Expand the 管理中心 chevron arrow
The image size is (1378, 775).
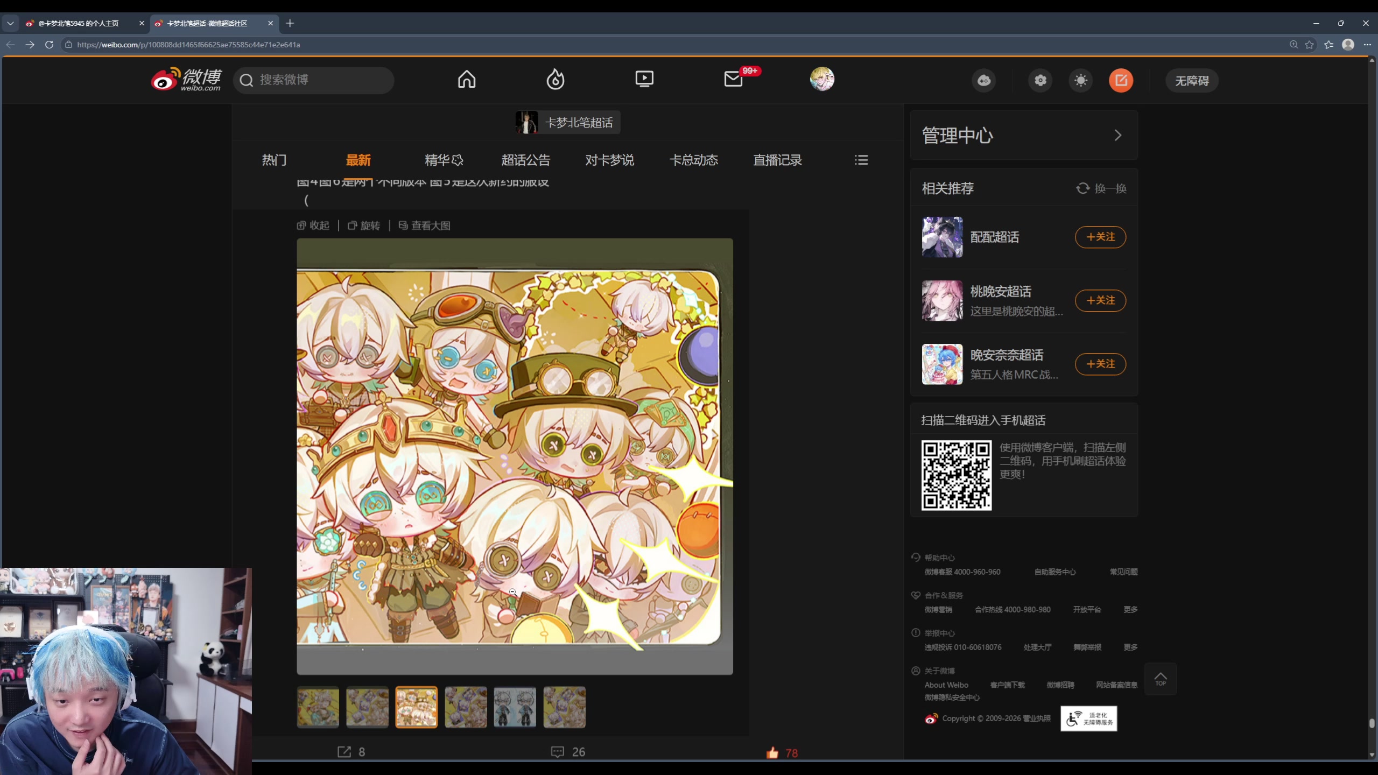click(x=1118, y=135)
